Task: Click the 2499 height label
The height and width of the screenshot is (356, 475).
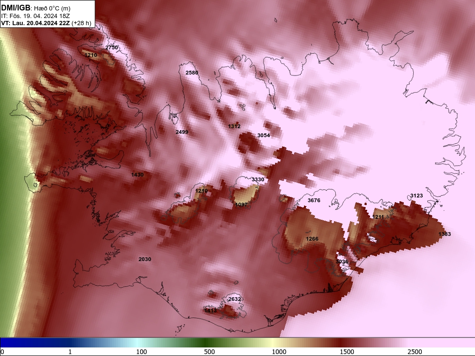Action: point(182,132)
